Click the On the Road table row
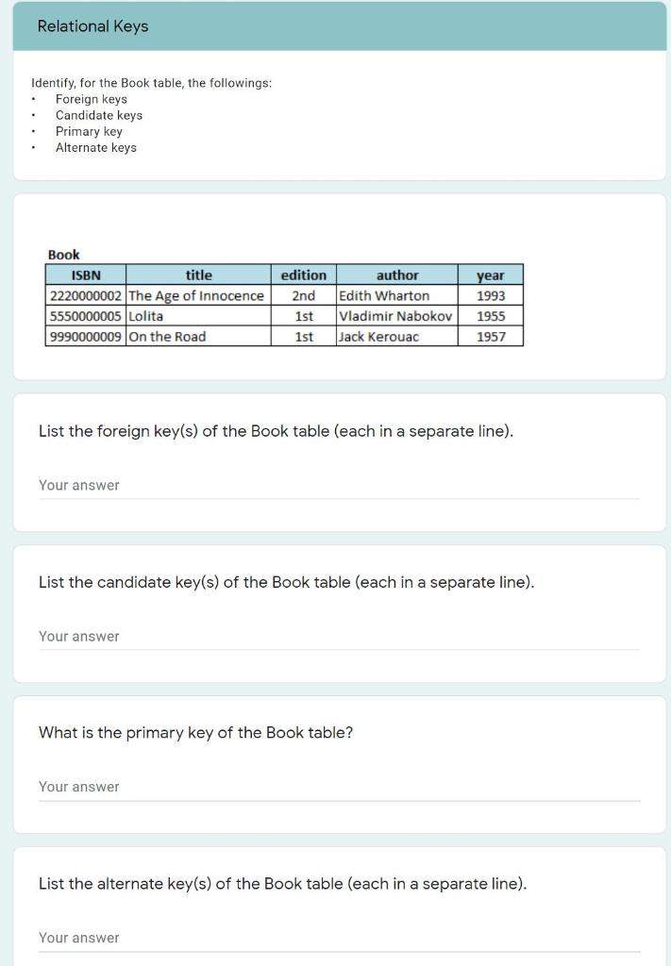671x966 pixels. pos(283,337)
